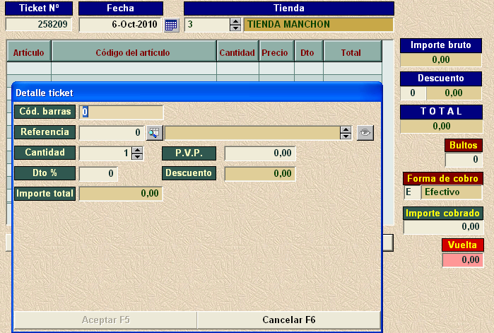Click the Importe cobrado label
Screen dimensions: 494x333
[442, 214]
